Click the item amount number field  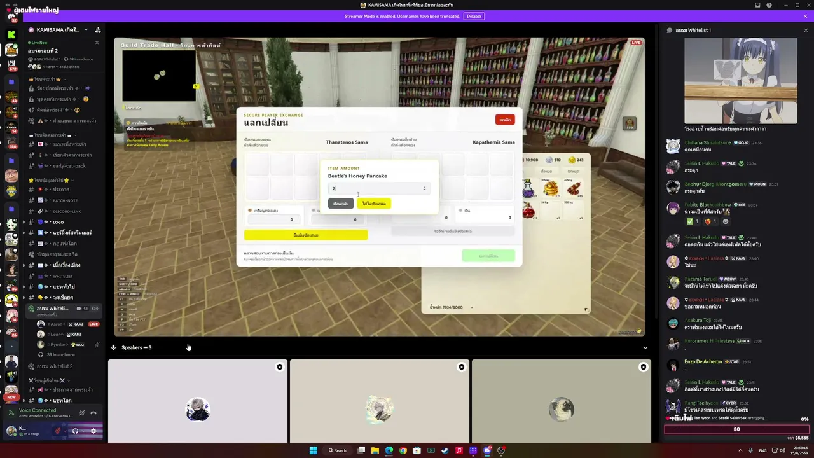pos(379,188)
